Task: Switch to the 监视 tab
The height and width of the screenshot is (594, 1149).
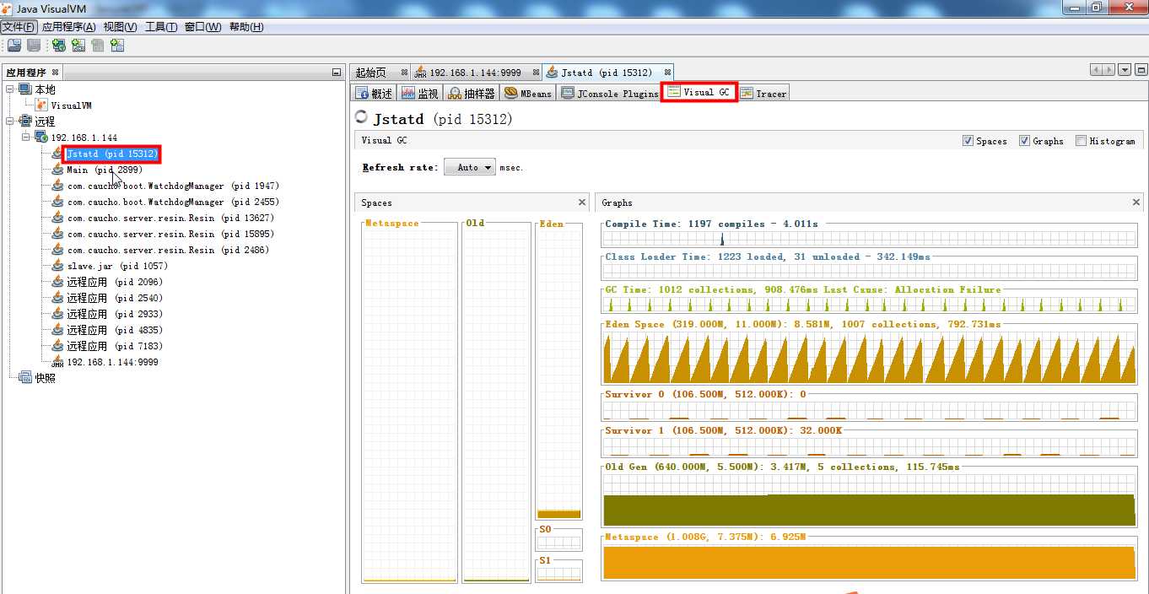Action: [x=419, y=94]
